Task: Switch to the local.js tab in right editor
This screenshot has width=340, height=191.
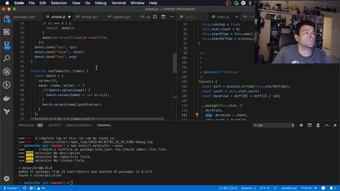Action: click(x=191, y=16)
